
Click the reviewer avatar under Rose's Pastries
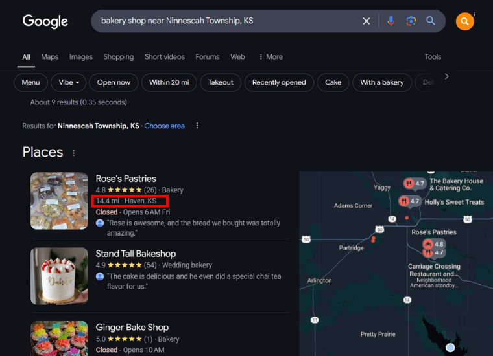[x=100, y=223]
